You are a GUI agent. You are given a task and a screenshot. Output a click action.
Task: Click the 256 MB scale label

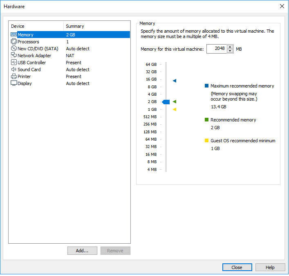click(150, 124)
